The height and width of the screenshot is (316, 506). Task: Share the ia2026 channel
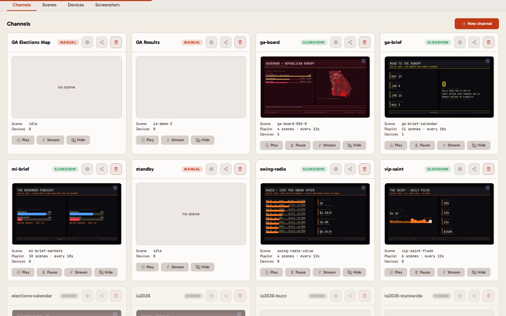point(226,296)
